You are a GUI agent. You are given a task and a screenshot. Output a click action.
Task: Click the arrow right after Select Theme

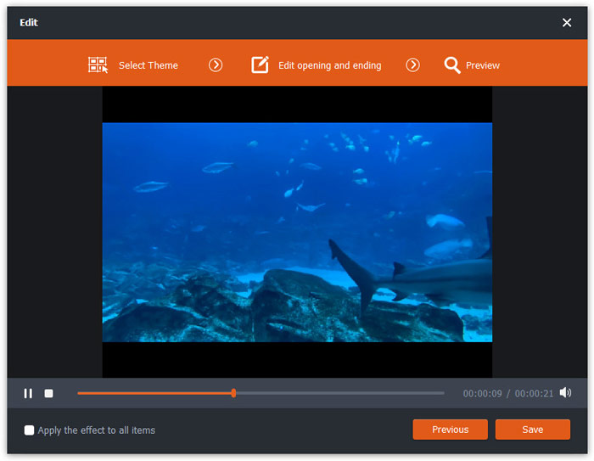[x=216, y=65]
